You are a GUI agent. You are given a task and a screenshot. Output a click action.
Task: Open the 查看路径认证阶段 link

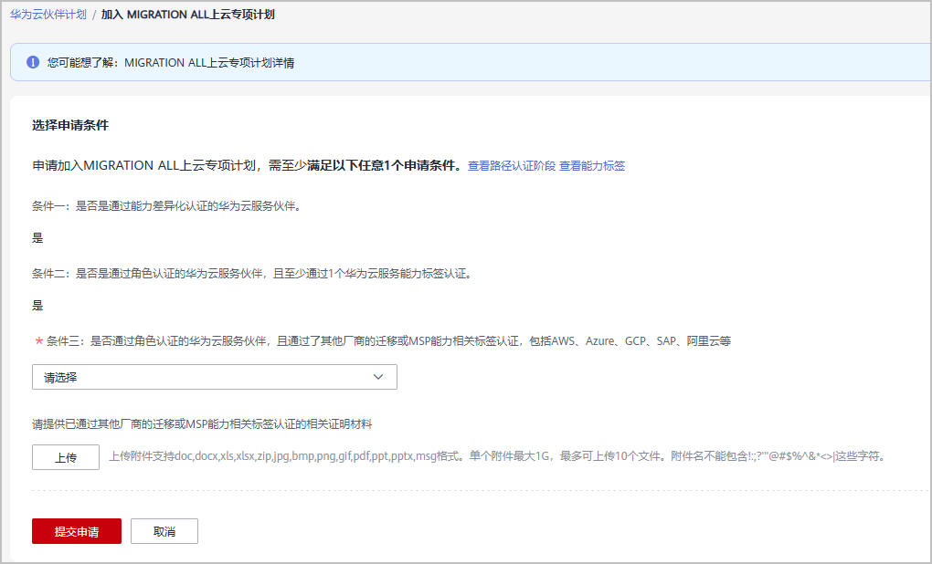(x=511, y=166)
